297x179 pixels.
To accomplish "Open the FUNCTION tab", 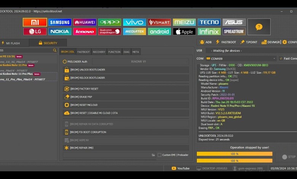I will click(114, 52).
